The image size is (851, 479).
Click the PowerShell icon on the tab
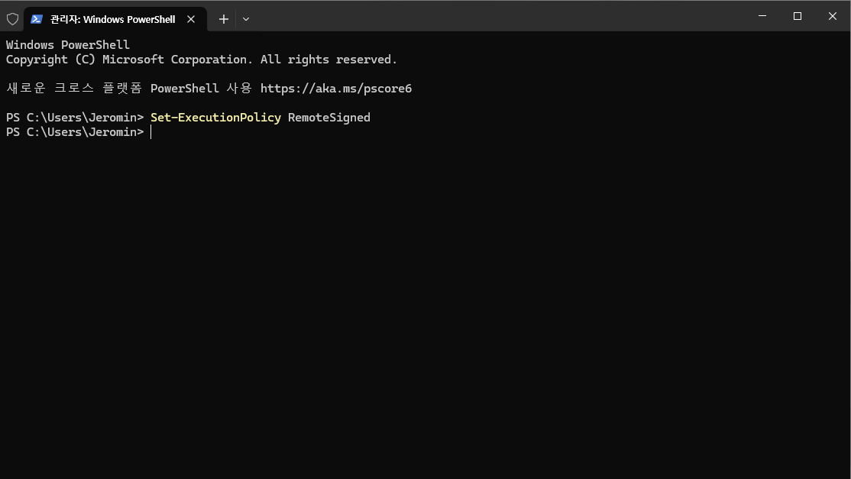37,19
